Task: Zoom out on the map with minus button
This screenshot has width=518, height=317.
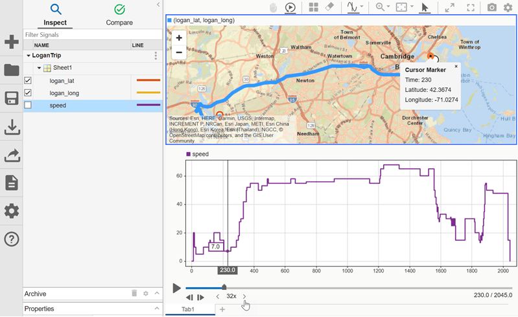Action: [x=179, y=52]
